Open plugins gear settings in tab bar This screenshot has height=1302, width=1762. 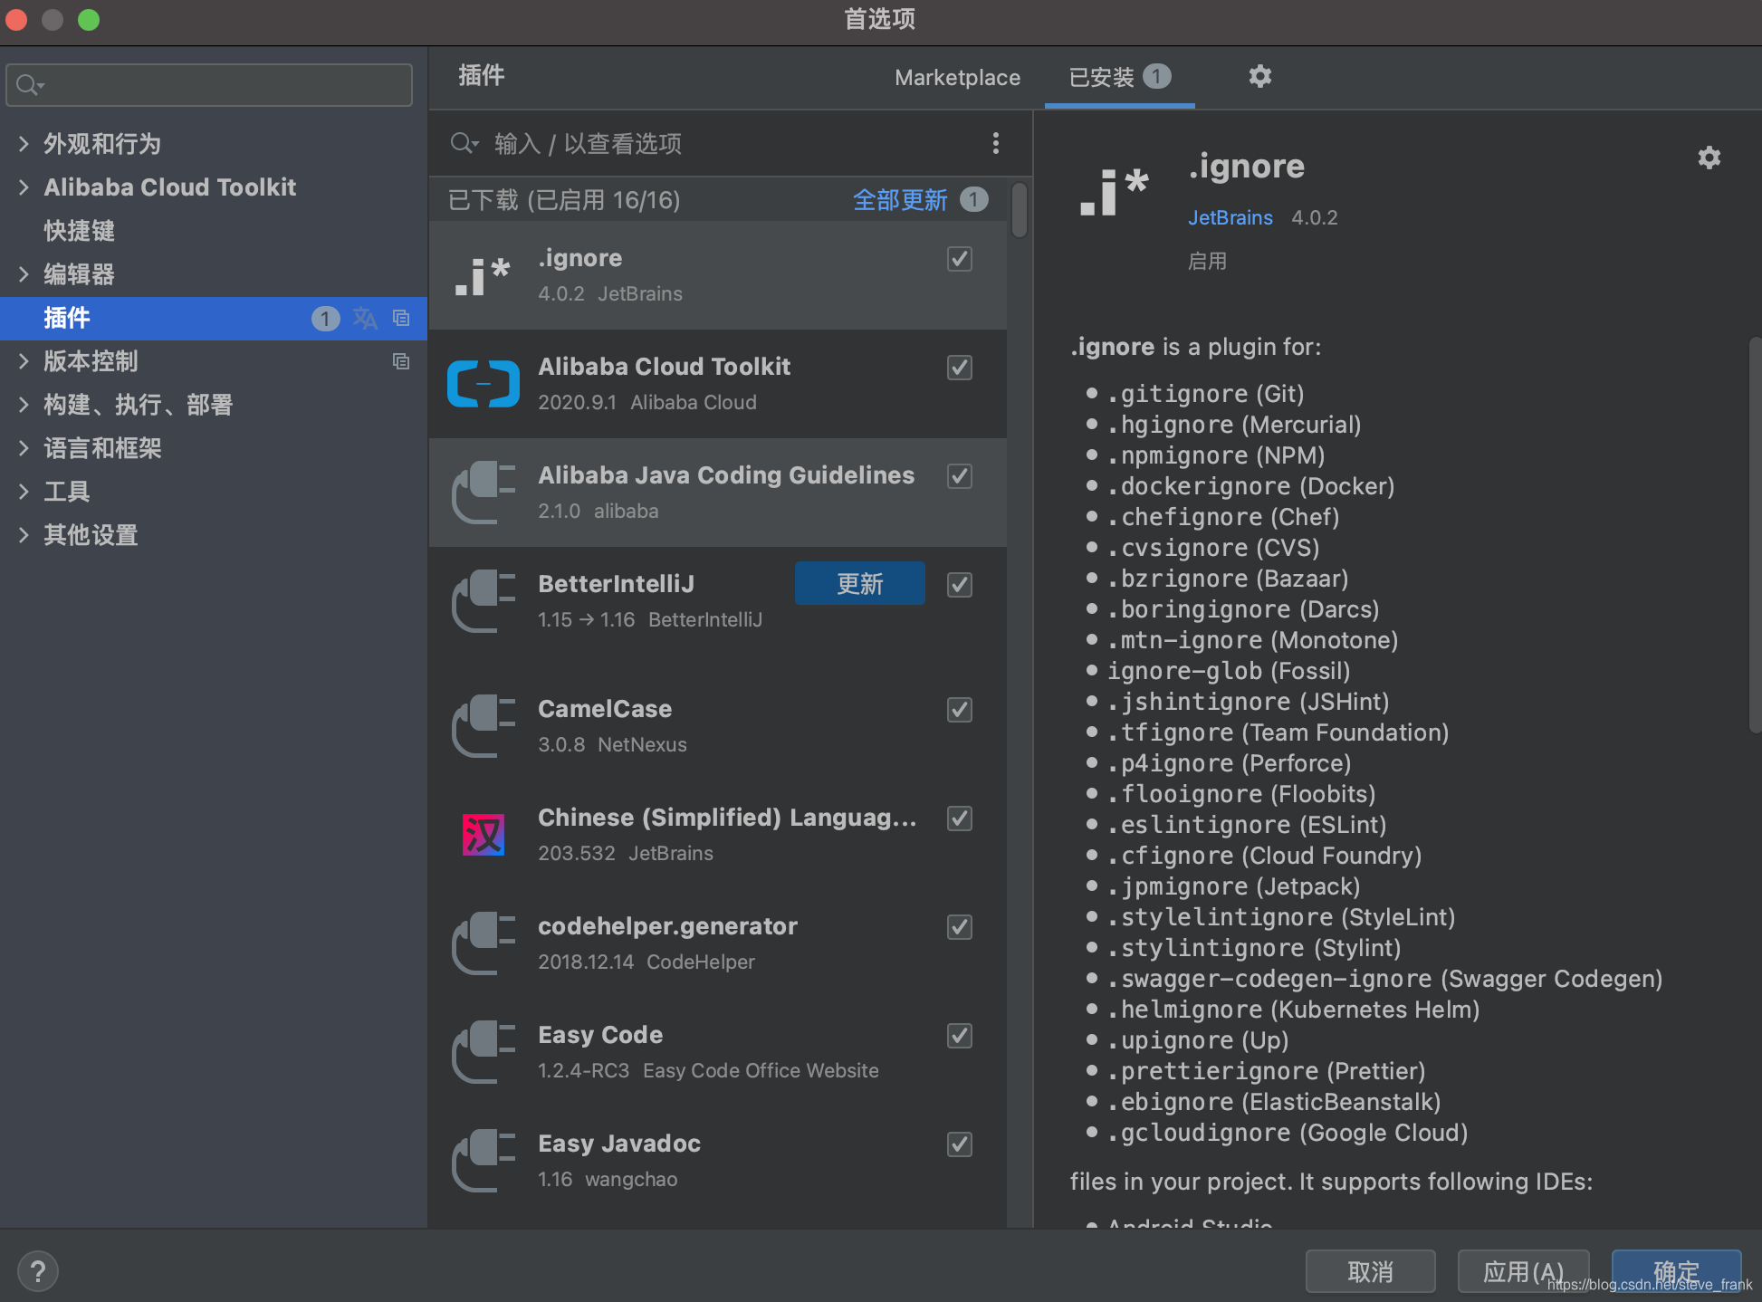tap(1259, 76)
